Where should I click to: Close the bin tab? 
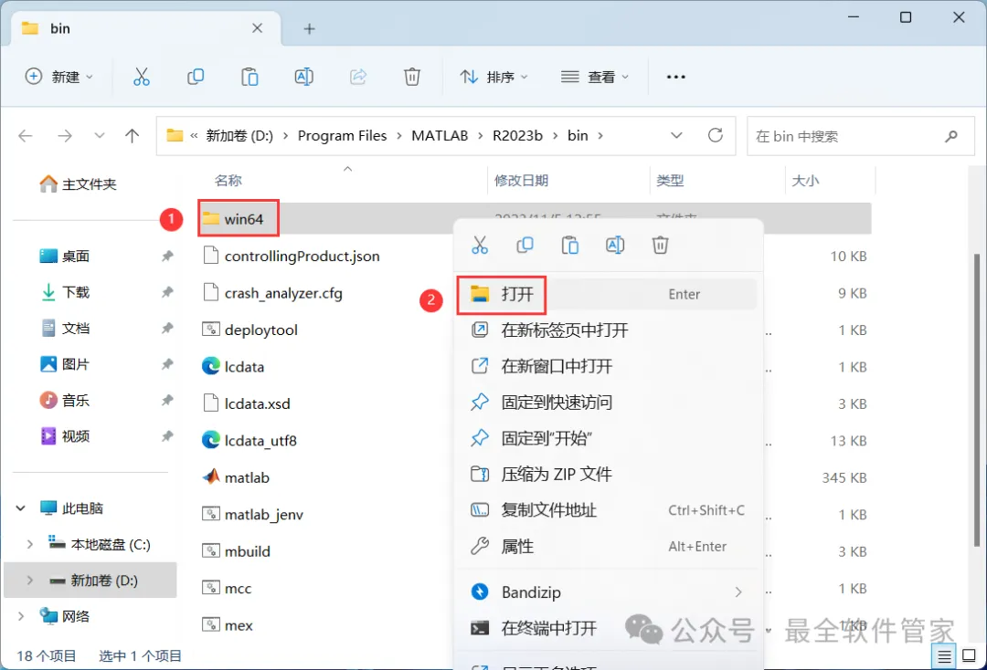258,28
